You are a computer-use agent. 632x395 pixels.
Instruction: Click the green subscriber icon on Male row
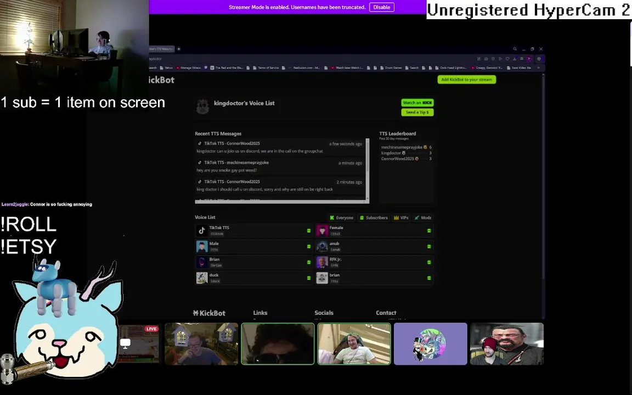click(x=309, y=246)
